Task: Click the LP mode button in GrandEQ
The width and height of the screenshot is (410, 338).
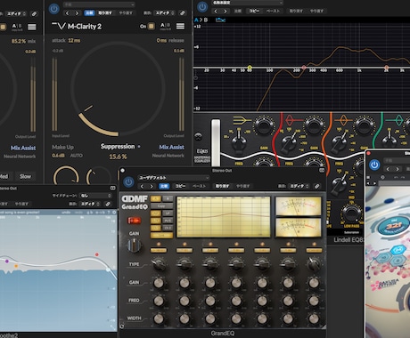Action: click(168, 213)
